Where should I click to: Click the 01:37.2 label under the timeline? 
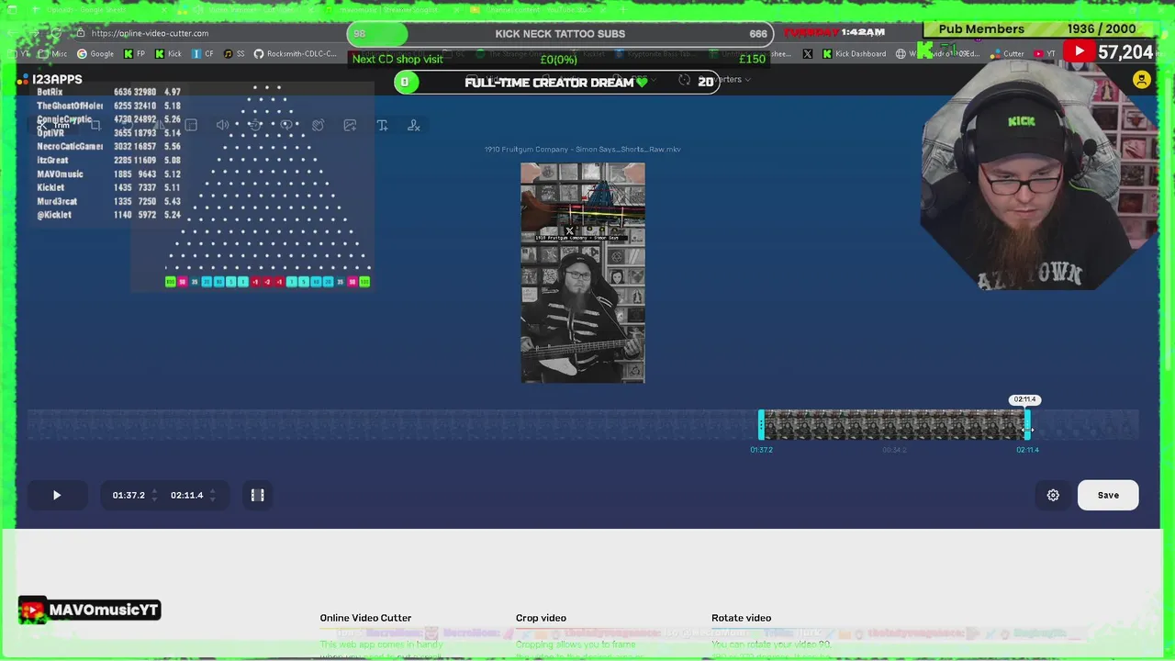pyautogui.click(x=761, y=450)
